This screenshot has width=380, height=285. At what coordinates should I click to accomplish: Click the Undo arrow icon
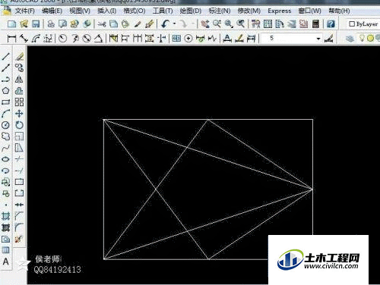point(166,24)
